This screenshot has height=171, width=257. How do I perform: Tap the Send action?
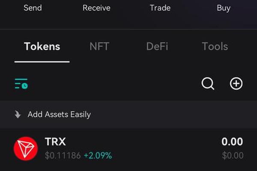33,8
